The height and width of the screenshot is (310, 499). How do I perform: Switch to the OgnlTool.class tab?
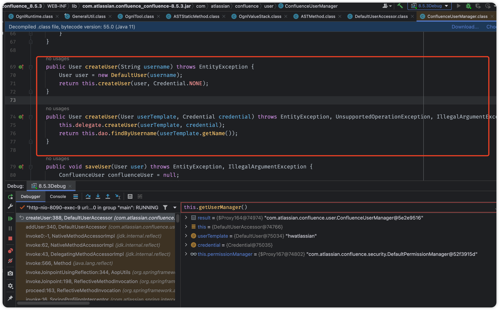(x=139, y=16)
